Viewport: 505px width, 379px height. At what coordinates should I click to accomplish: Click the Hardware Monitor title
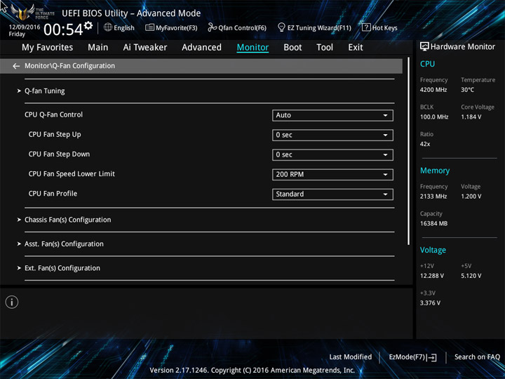(463, 47)
